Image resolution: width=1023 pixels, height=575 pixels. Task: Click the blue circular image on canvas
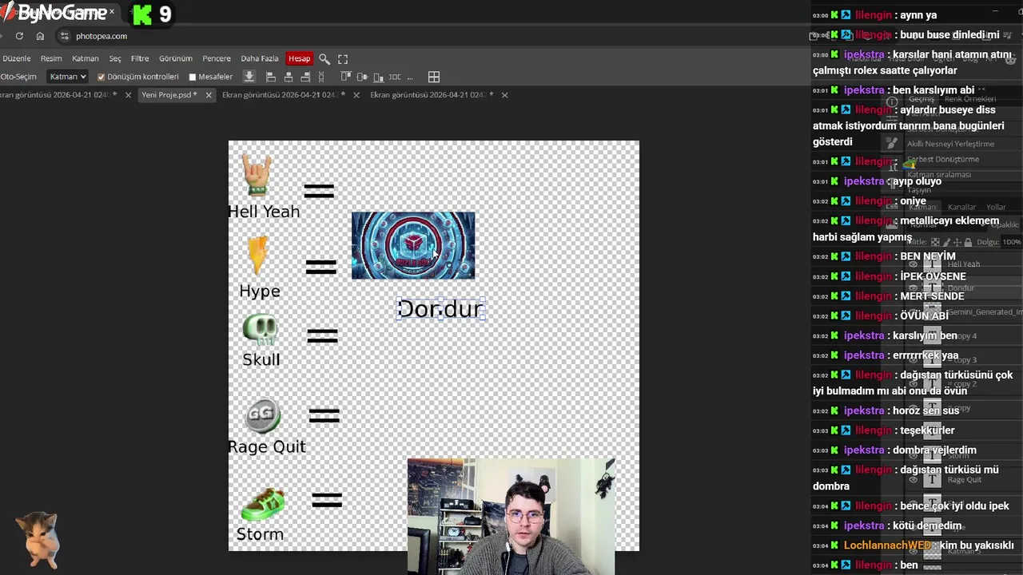413,245
